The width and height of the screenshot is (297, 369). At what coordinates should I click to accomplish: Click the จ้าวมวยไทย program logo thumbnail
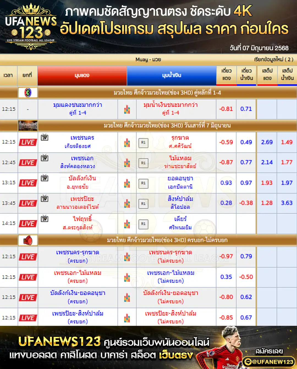[x=28, y=125]
